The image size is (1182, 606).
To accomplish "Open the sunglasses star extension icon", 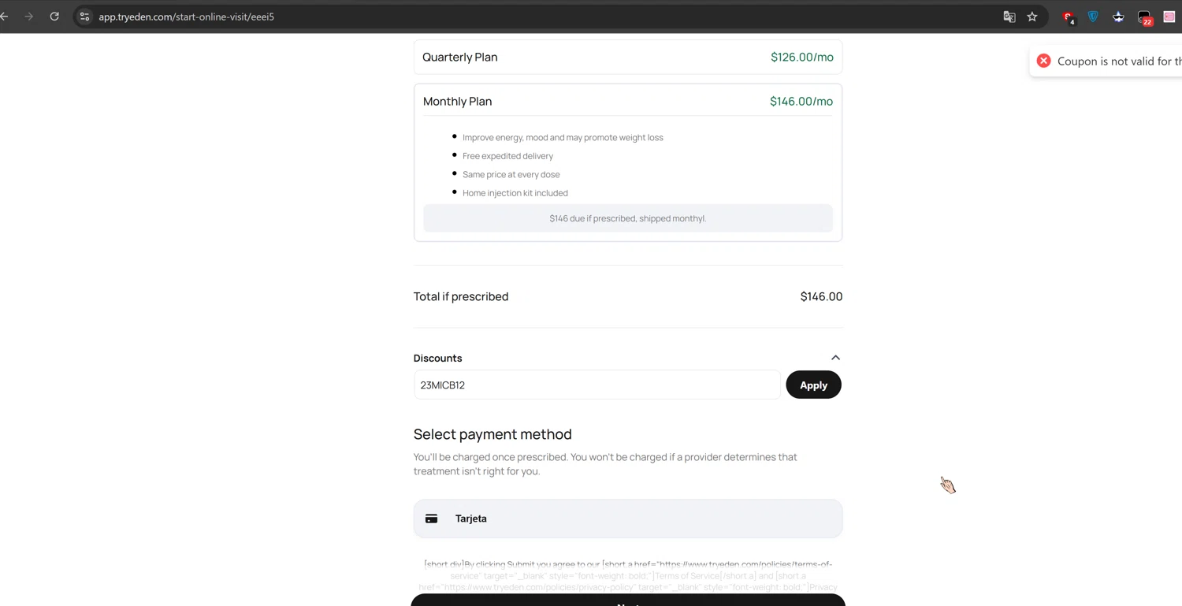I will click(1118, 17).
